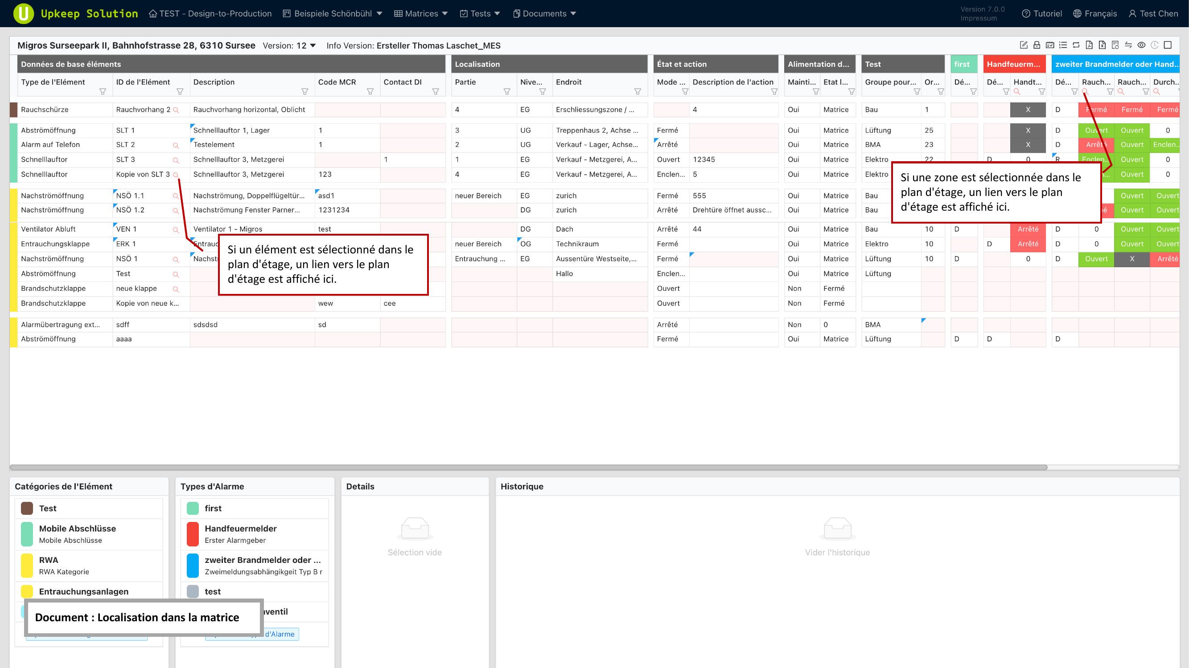Click the swap arrows icon
The image size is (1189, 668).
click(x=1128, y=45)
